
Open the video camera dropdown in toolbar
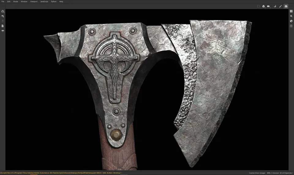click(269, 6)
